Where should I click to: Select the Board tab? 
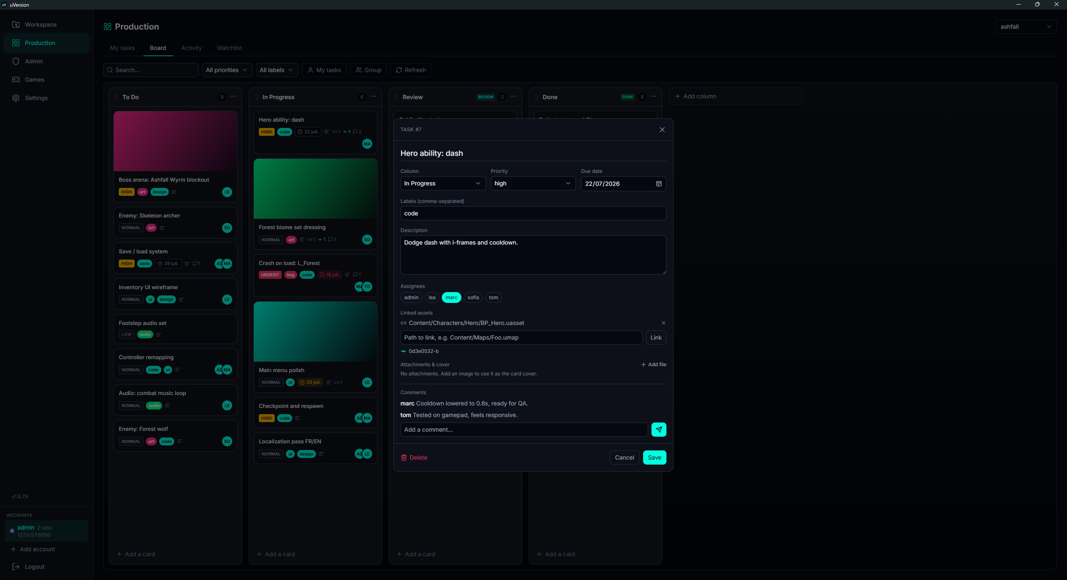coord(158,48)
